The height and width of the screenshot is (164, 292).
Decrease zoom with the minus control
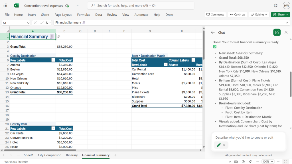[257, 162]
